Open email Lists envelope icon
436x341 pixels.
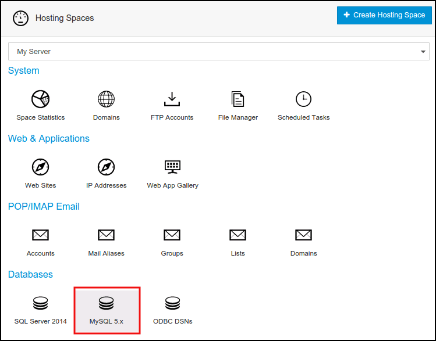pos(238,235)
